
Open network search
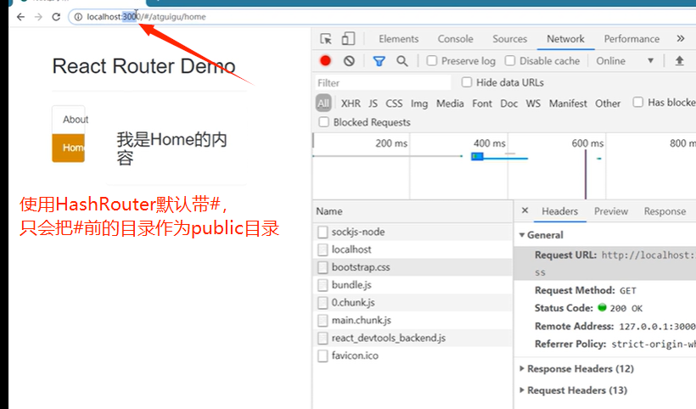(x=402, y=61)
